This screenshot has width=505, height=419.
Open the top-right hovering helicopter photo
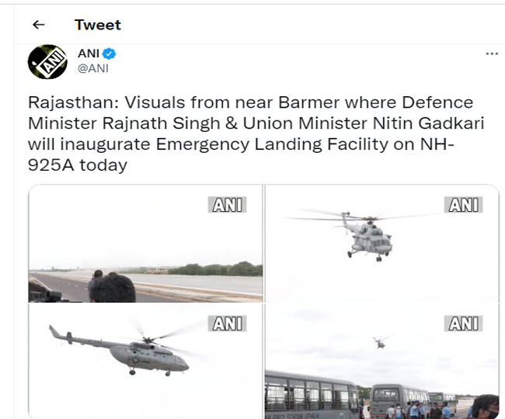click(382, 244)
